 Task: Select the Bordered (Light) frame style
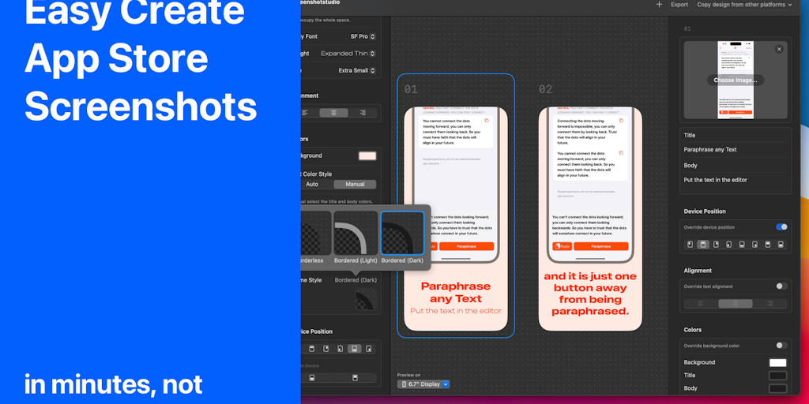356,233
